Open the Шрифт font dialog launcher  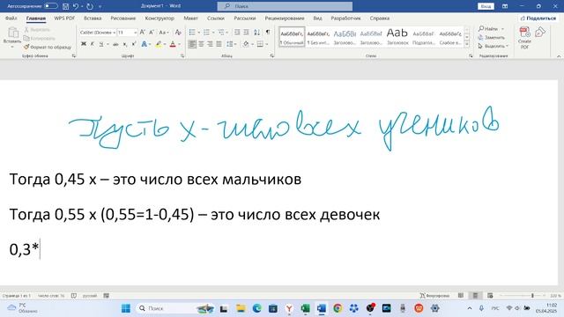(x=182, y=56)
